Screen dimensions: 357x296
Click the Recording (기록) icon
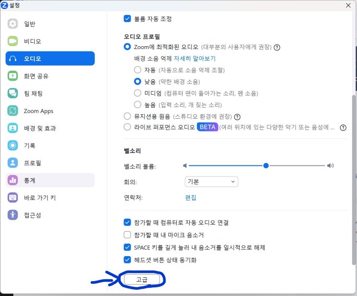click(x=12, y=145)
